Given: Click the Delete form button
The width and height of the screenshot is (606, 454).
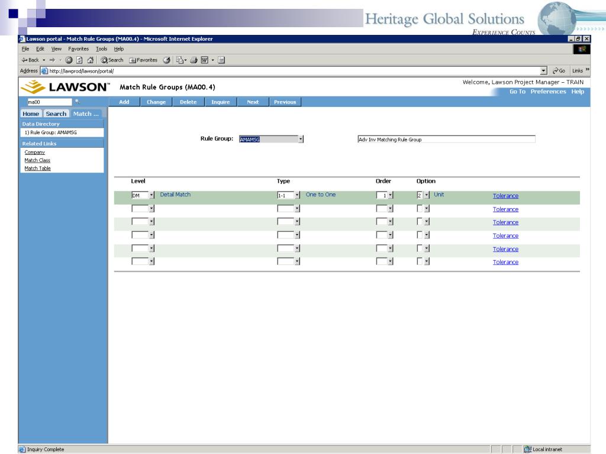Looking at the screenshot, I should pyautogui.click(x=188, y=102).
